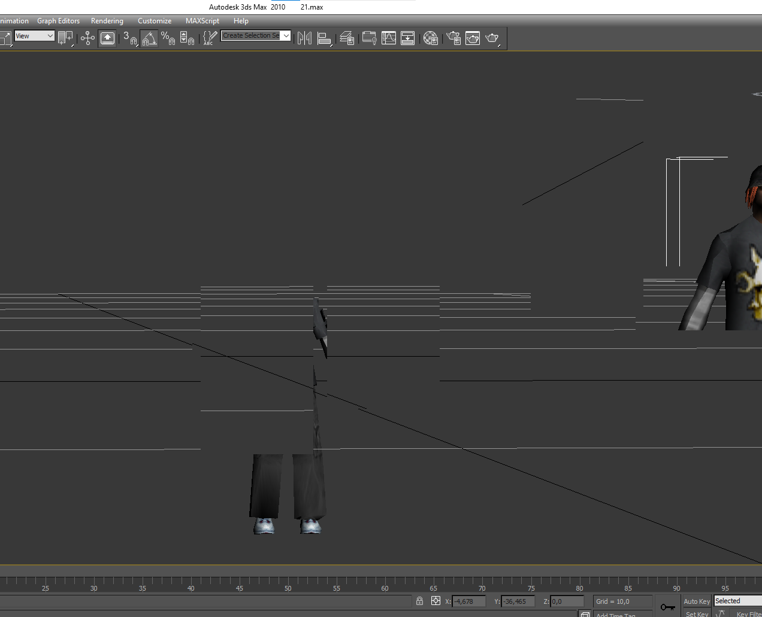
Task: Toggle the Angle Snap tool
Action: click(149, 38)
